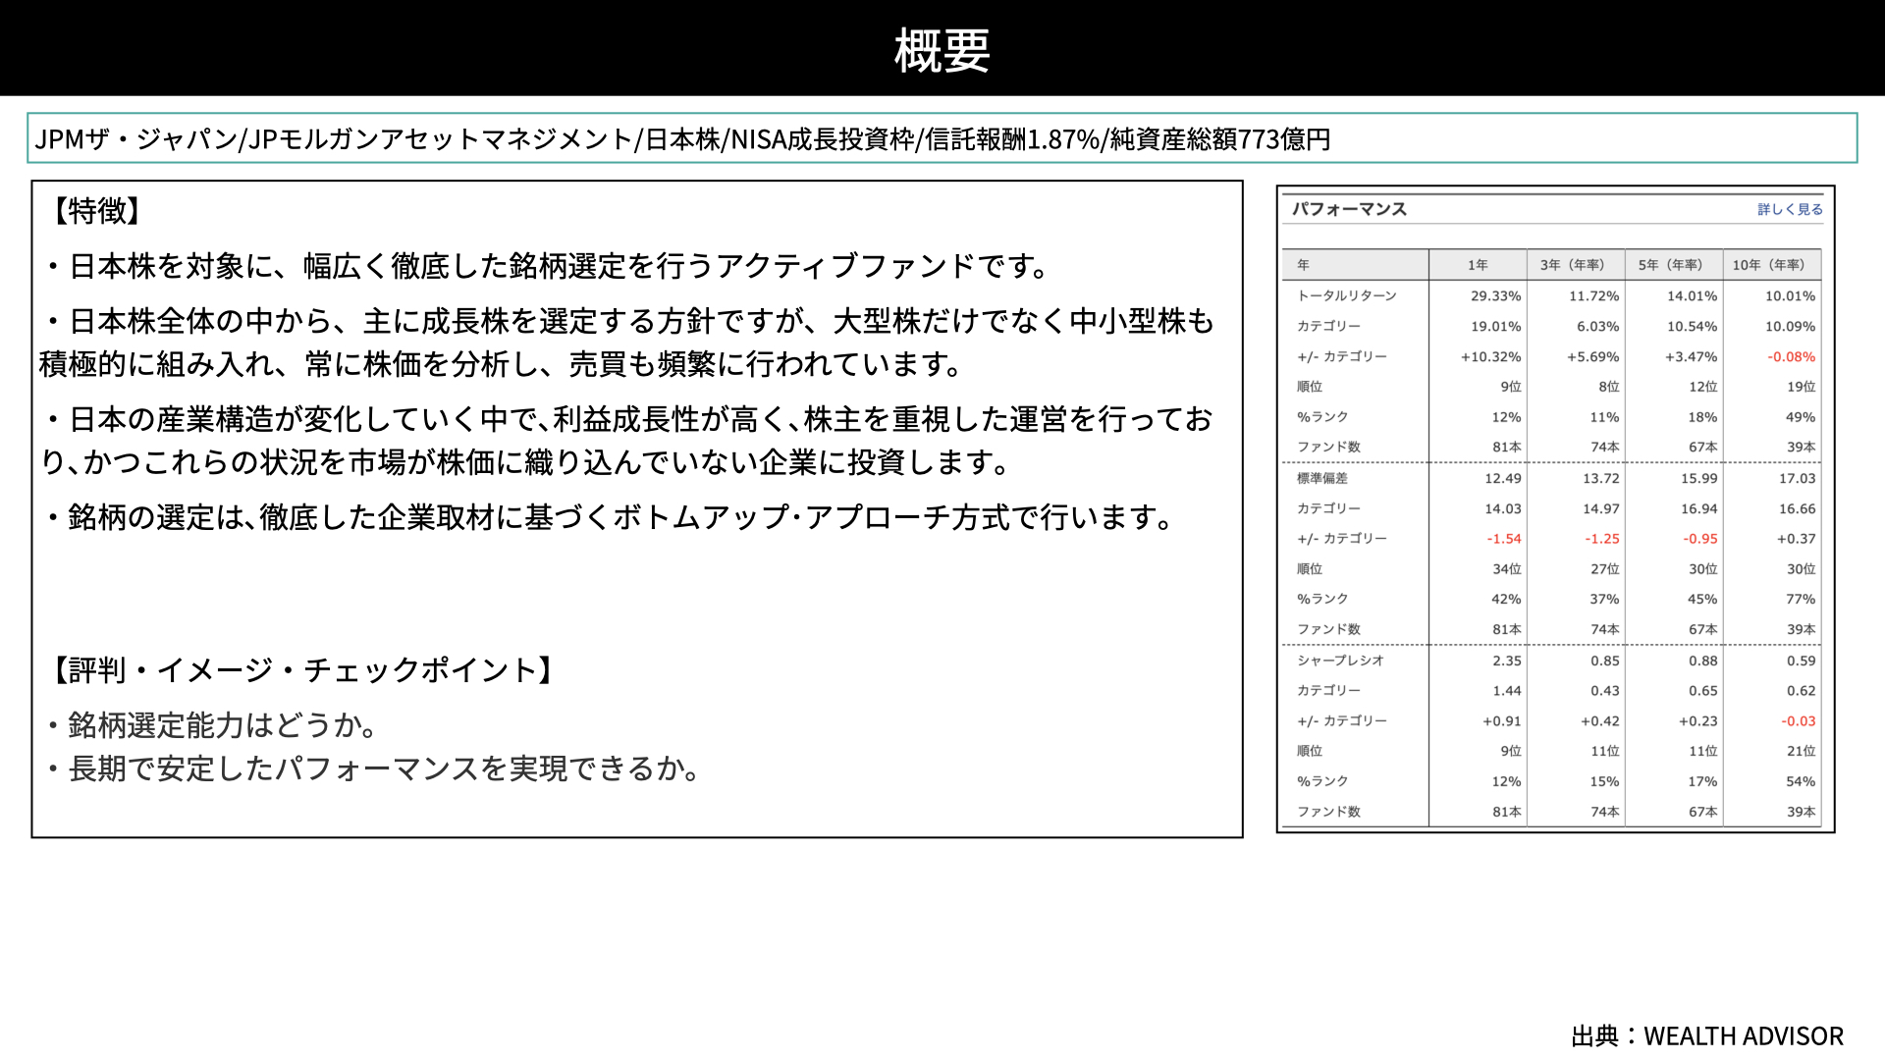Click the 11.72% three-year return value
Image resolution: width=1885 pixels, height=1060 pixels.
[1593, 295]
